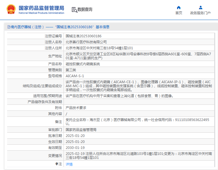
Task: Select registration number 国械注准20253060186 cell
Action: click(83, 36)
